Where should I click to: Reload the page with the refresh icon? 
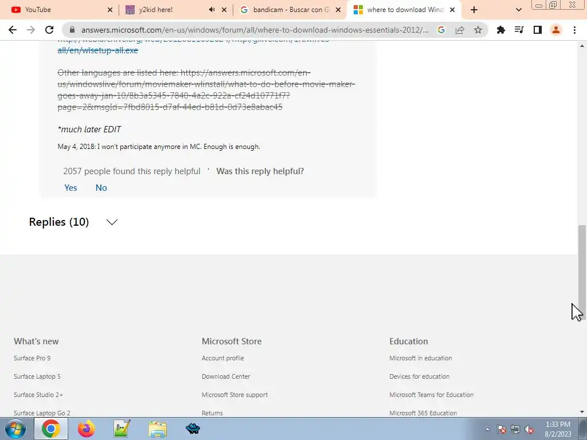[49, 30]
